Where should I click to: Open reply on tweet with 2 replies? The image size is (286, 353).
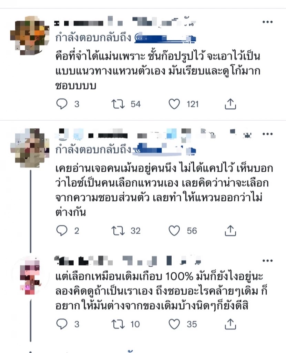click(62, 231)
